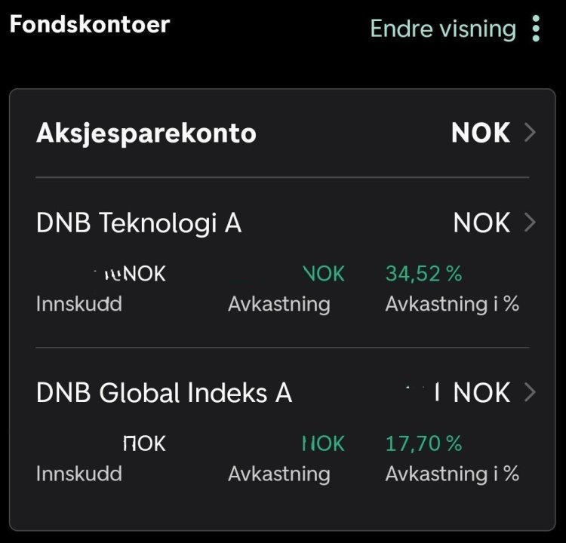The height and width of the screenshot is (543, 566).
Task: Select Innskudd label under DNB Global Indeks A
Action: point(78,474)
